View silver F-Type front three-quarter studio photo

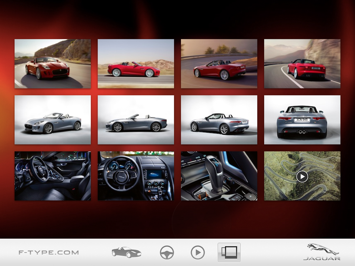click(x=53, y=120)
